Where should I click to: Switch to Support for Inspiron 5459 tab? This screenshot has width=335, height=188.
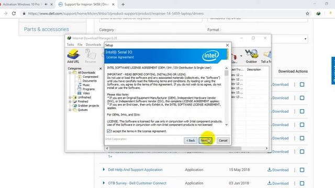[x=86, y=4]
